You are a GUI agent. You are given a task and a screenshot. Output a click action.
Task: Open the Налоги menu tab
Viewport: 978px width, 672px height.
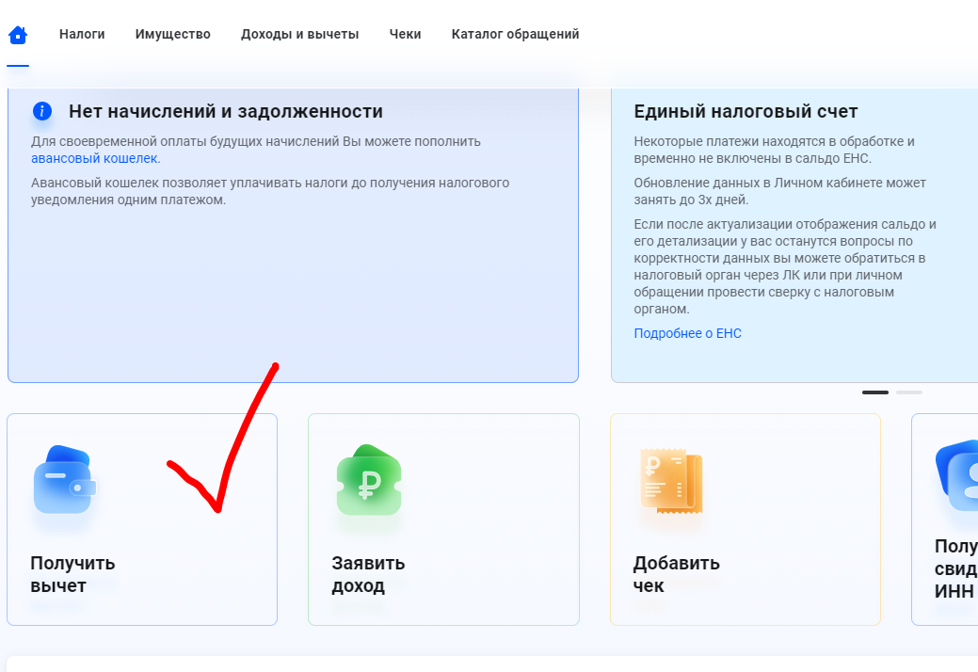coord(82,34)
